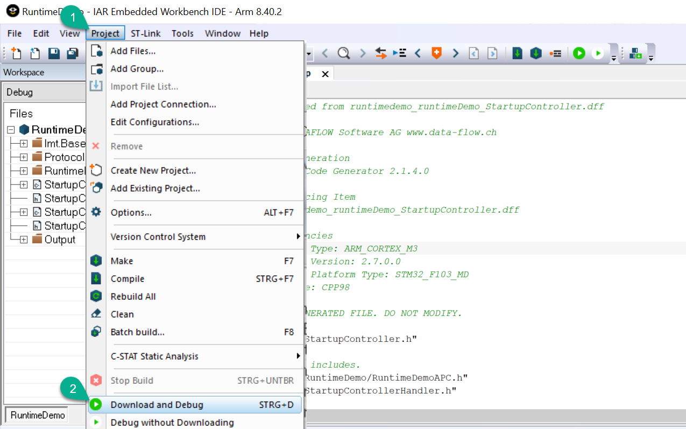
Task: Select Make in the Project menu
Action: tap(195, 261)
